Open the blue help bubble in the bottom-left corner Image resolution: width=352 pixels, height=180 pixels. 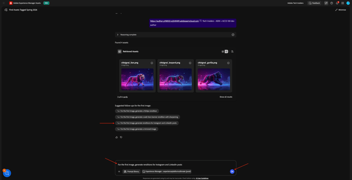pos(7,173)
